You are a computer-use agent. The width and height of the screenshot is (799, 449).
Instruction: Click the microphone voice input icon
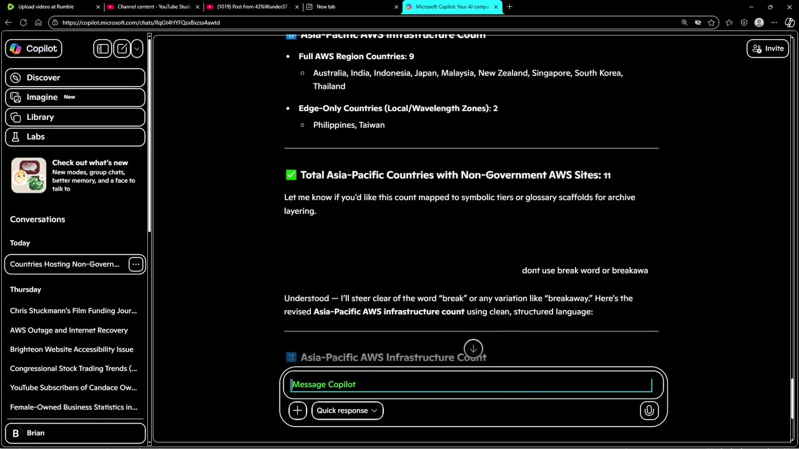pyautogui.click(x=649, y=410)
